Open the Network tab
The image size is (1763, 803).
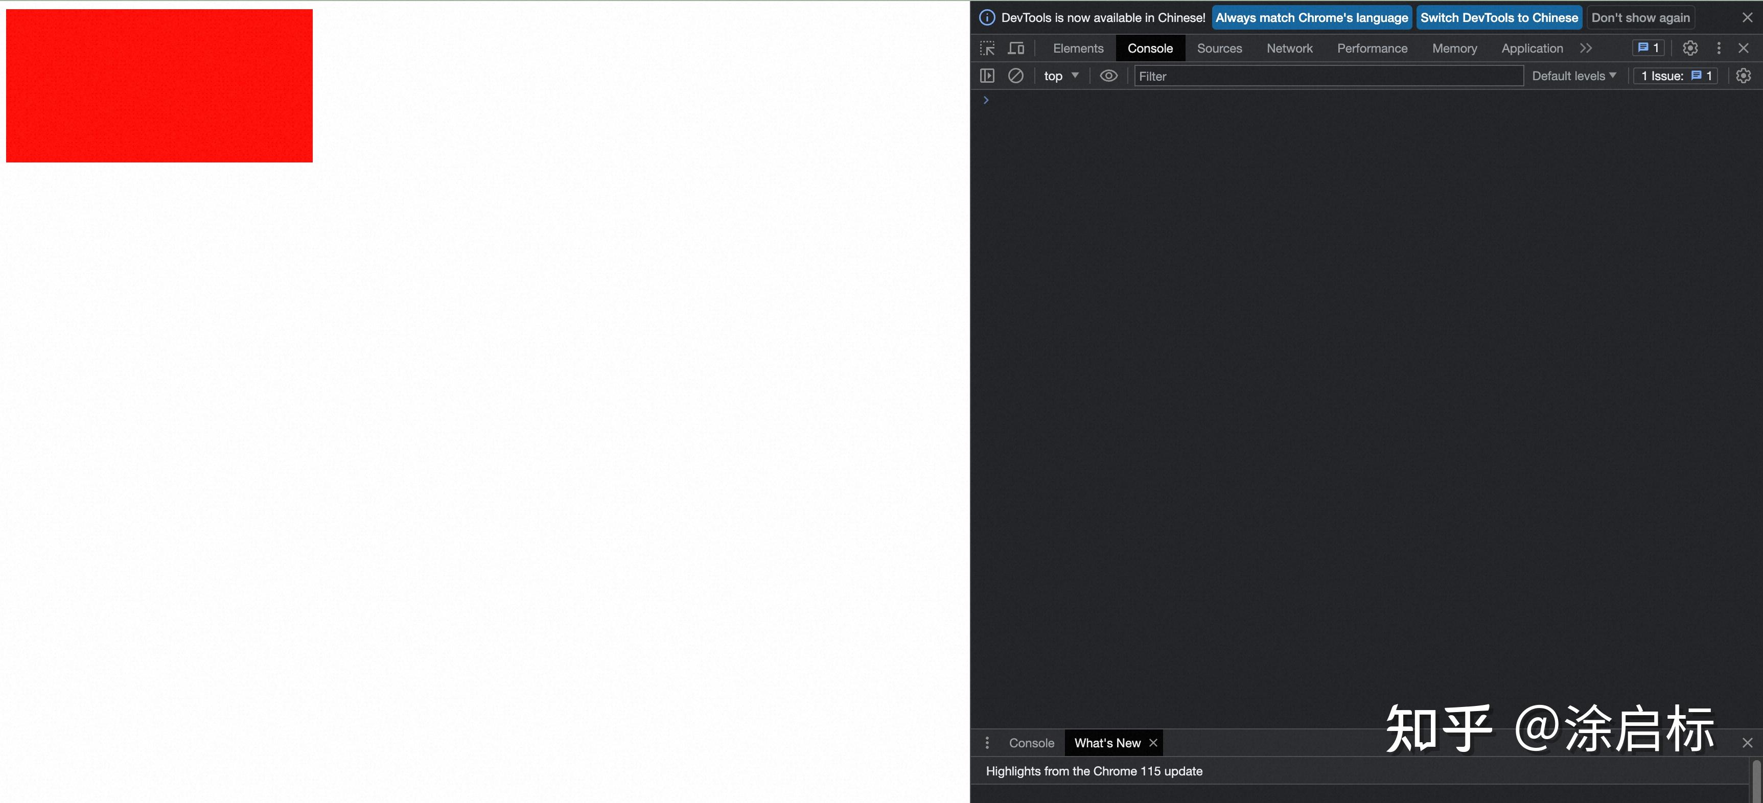pos(1289,49)
